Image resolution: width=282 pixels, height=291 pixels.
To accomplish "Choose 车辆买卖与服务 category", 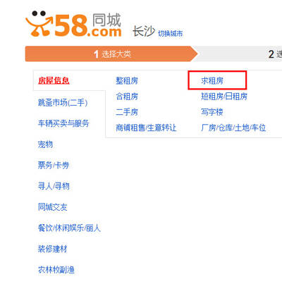I will coord(63,123).
